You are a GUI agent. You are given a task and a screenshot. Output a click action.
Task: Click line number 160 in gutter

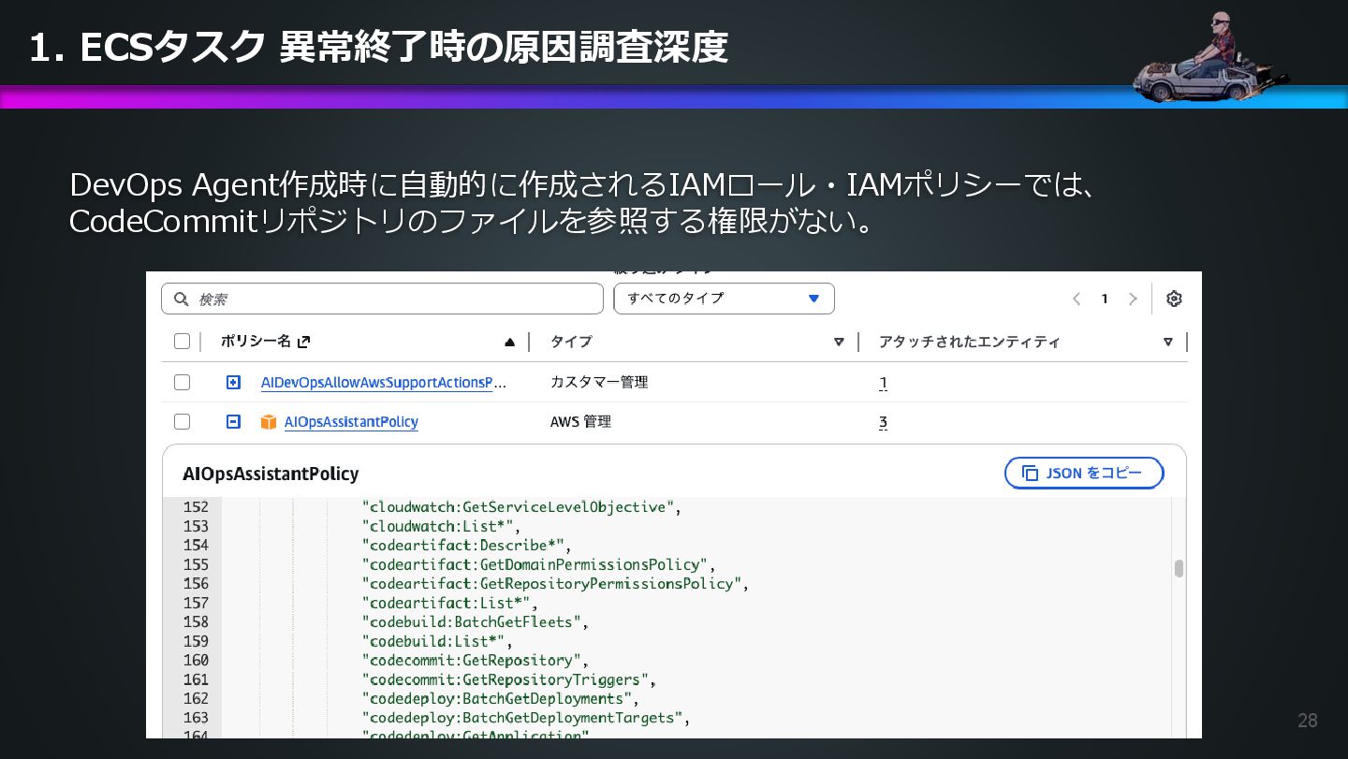click(196, 660)
